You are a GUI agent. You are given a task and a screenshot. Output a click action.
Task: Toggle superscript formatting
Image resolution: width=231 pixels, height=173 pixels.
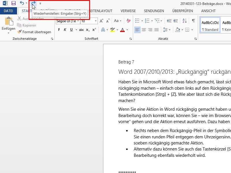(94, 30)
